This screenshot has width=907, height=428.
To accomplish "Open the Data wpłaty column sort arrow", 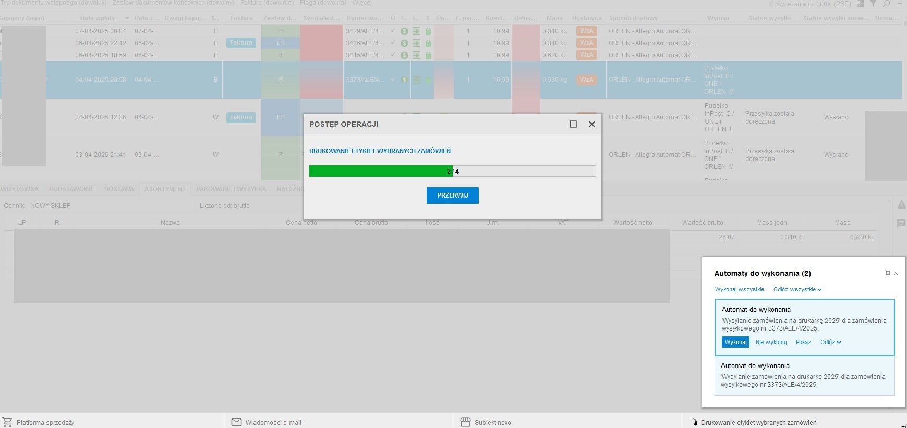I will [x=127, y=18].
